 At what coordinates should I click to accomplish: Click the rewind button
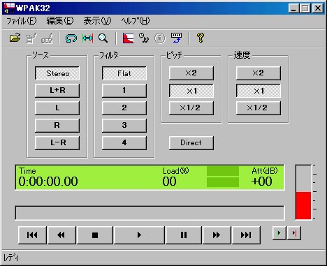coord(61,235)
